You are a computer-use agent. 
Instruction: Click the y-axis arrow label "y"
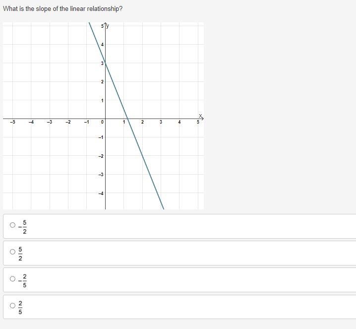[x=108, y=26]
